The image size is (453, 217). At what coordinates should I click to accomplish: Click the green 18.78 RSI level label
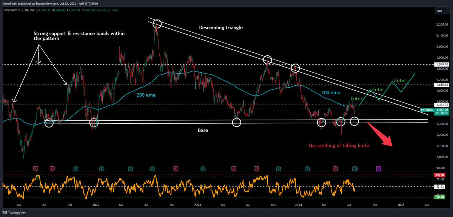[440, 197]
